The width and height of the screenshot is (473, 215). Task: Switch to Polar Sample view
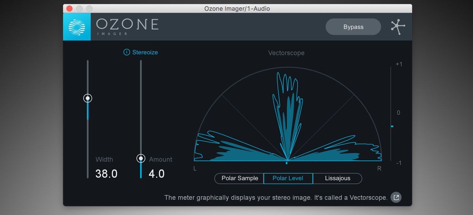click(239, 178)
